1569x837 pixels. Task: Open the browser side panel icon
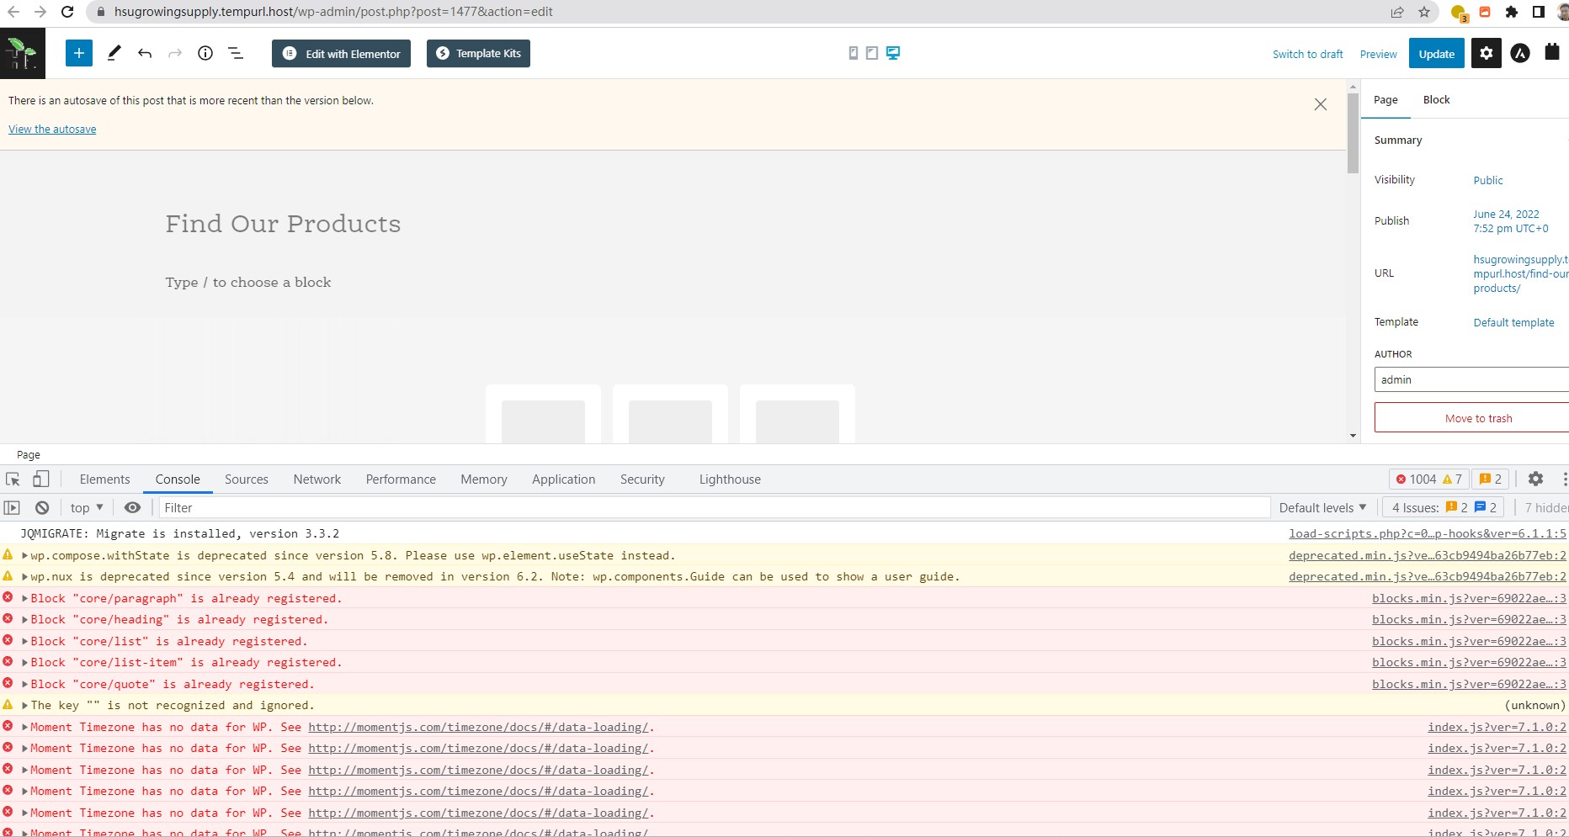coord(1538,12)
